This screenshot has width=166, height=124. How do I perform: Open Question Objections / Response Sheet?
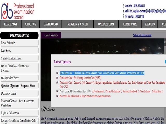[19, 86]
